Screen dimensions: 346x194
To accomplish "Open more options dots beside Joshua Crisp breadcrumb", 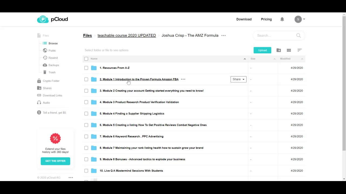I will click(224, 35).
